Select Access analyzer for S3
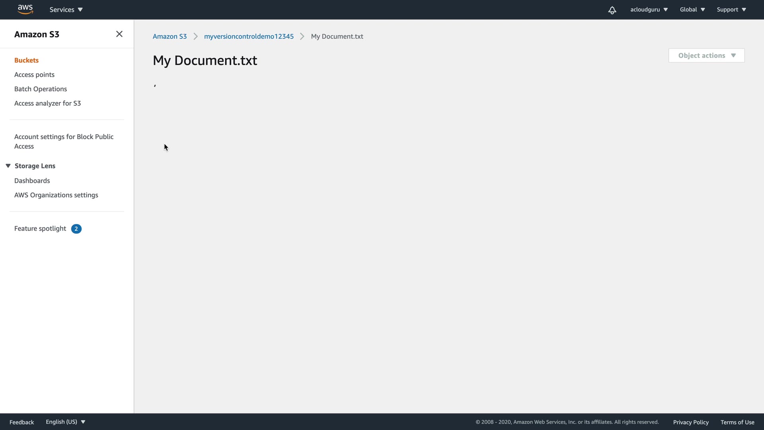 (x=47, y=104)
